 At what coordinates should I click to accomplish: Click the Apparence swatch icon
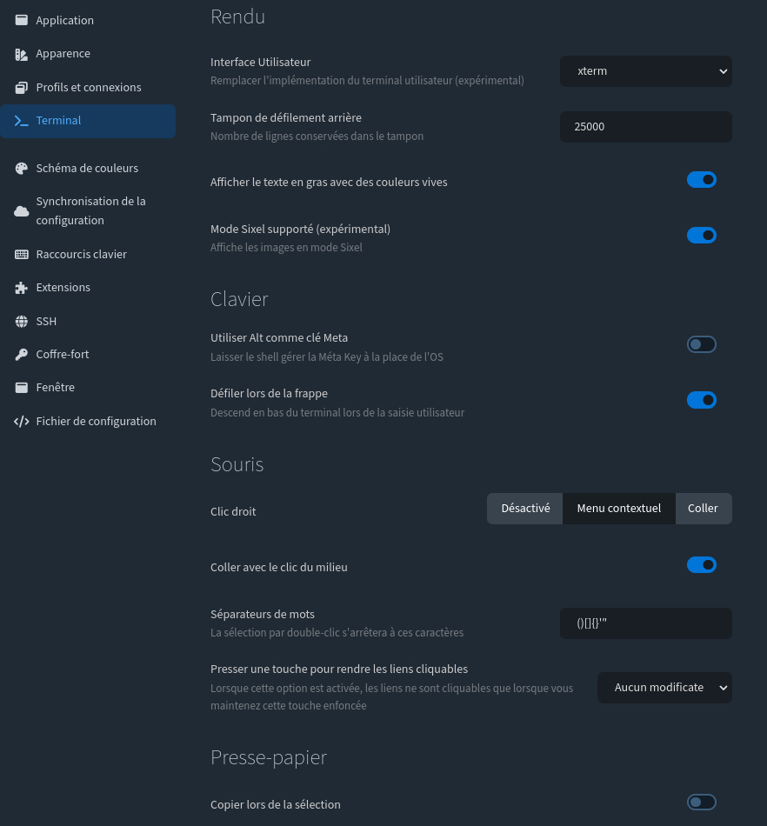22,54
